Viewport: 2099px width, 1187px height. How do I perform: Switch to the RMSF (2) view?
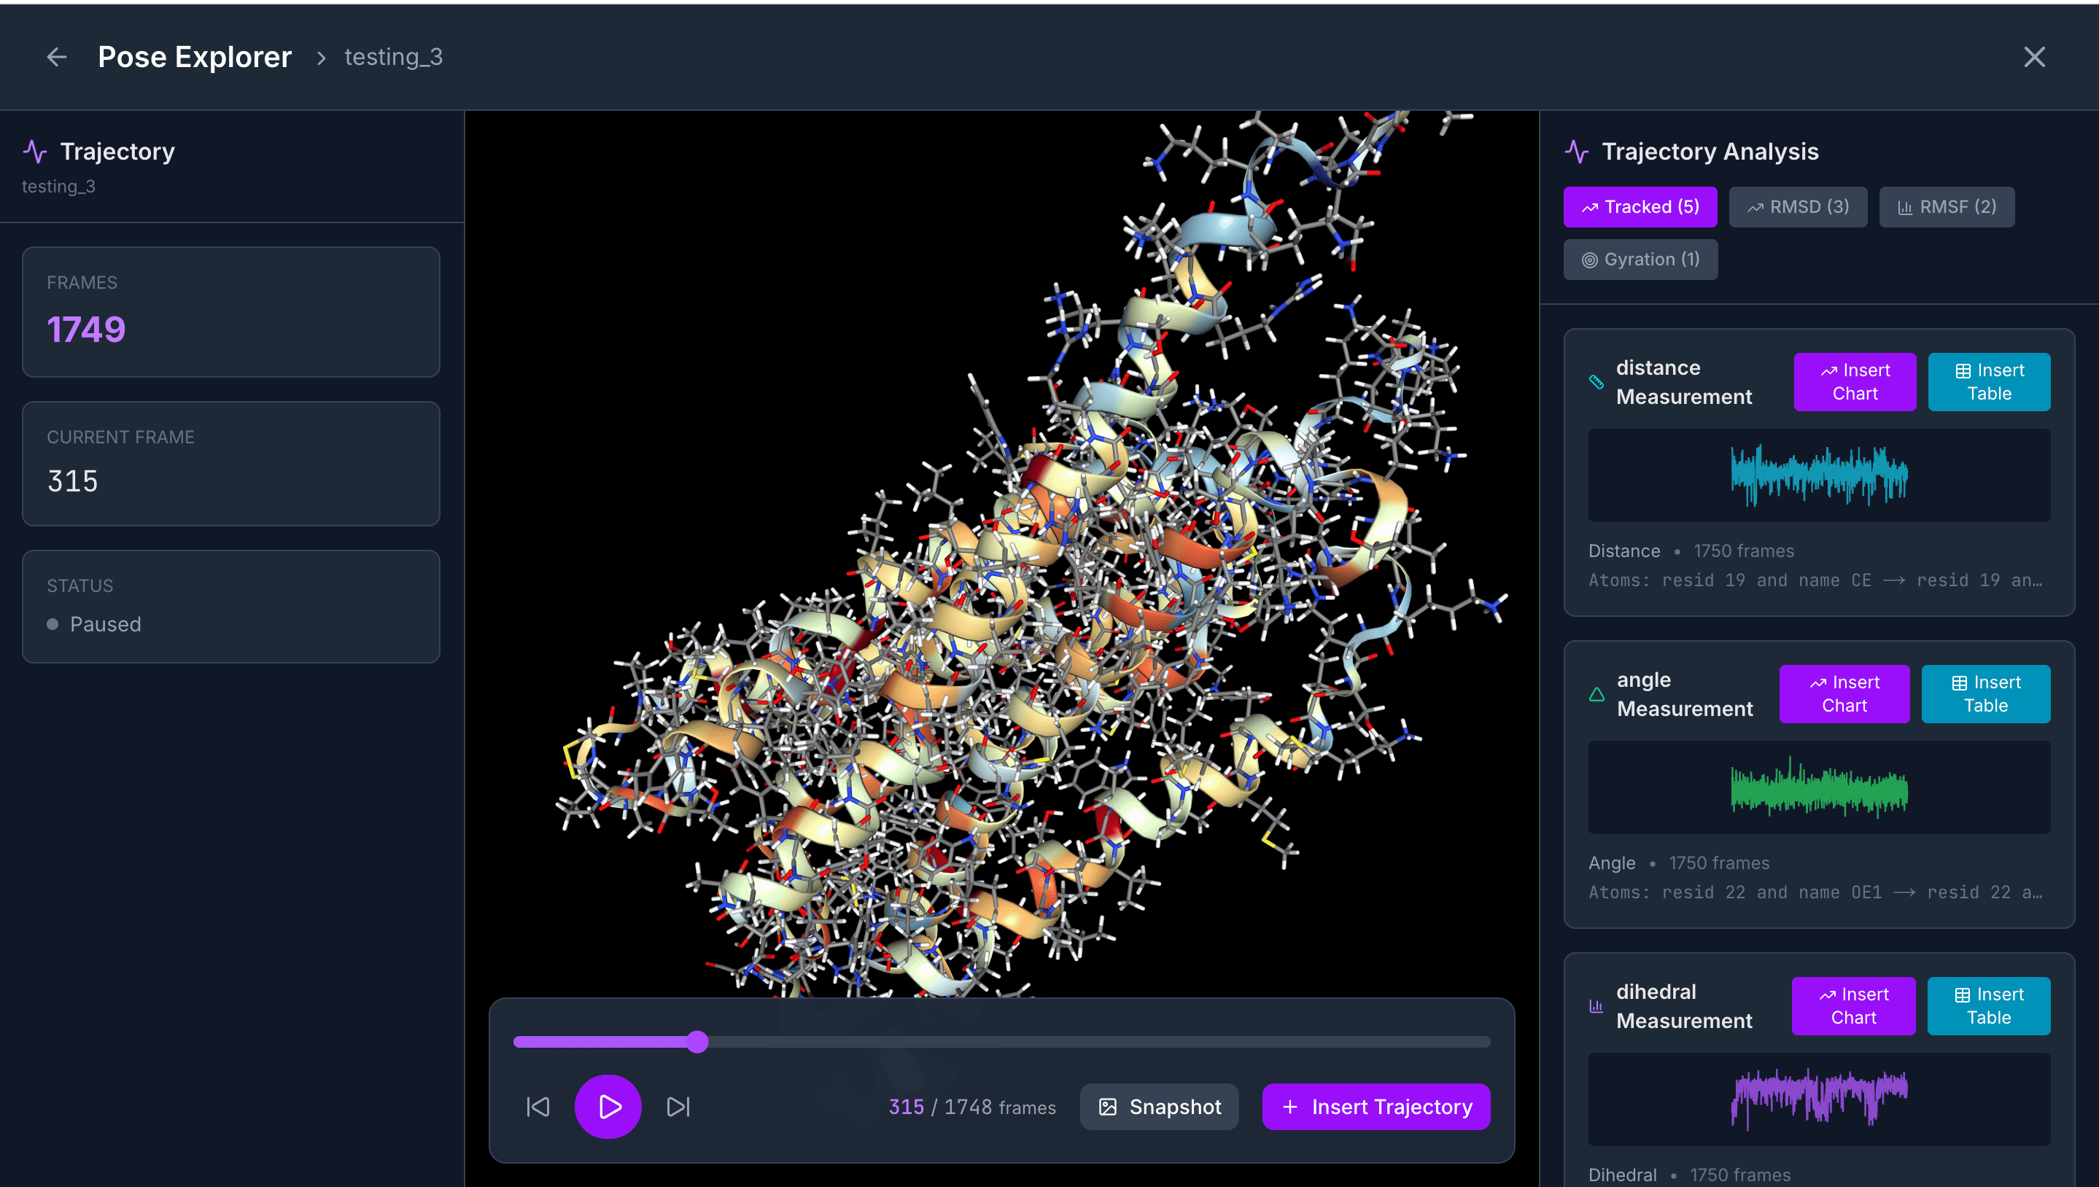pyautogui.click(x=1947, y=206)
